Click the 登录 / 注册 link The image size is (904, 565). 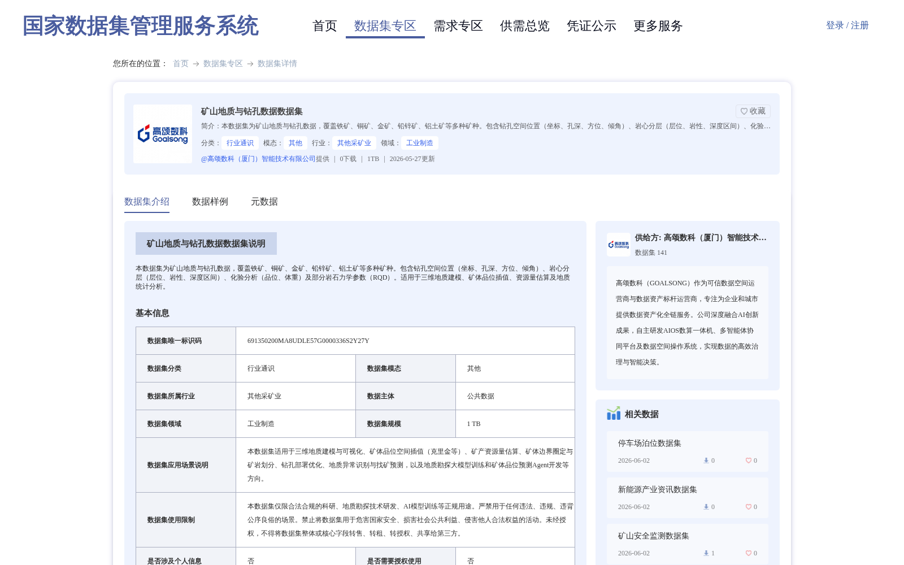847,25
